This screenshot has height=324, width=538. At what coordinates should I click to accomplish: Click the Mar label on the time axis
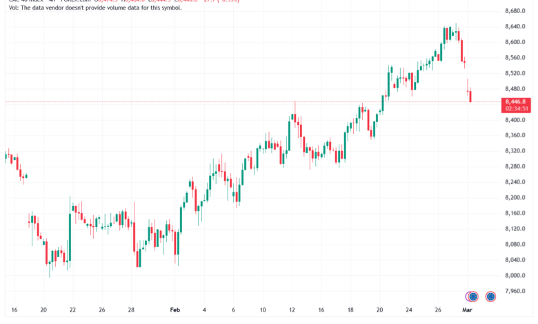click(467, 310)
